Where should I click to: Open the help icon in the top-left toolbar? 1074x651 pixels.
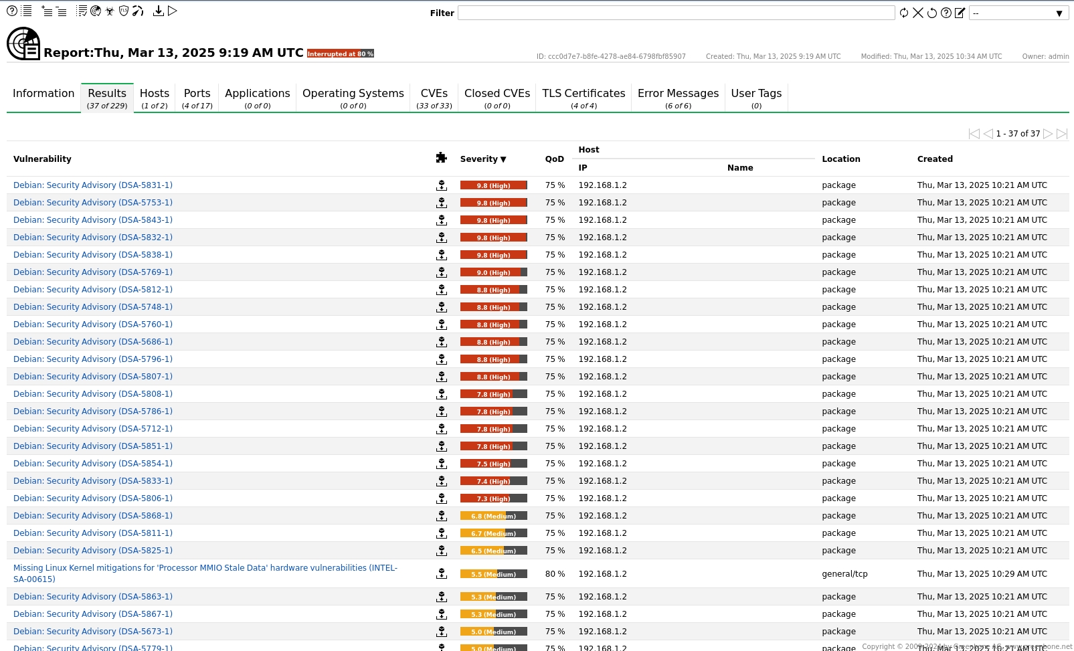12,11
